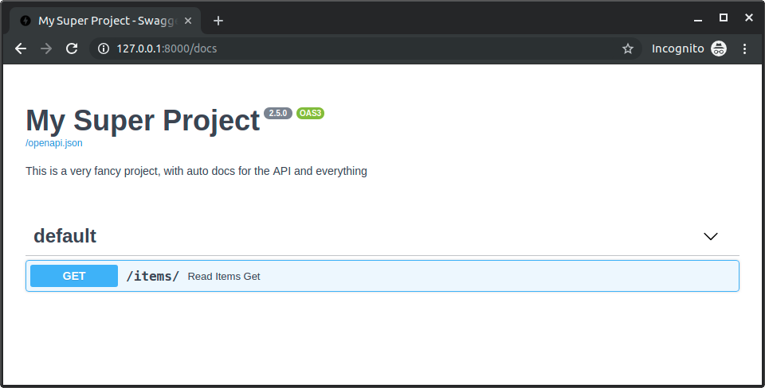Click the green OAS3 badge
The width and height of the screenshot is (765, 388).
[x=310, y=113]
